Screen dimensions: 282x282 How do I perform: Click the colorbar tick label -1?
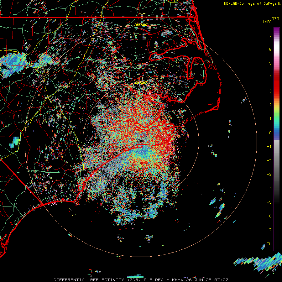point(269,147)
